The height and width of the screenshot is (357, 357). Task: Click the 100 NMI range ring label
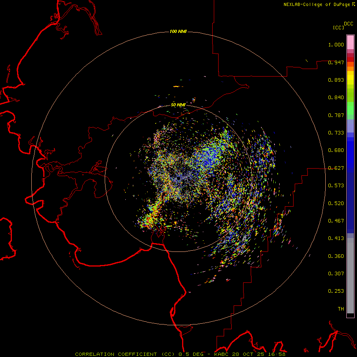tap(178, 31)
